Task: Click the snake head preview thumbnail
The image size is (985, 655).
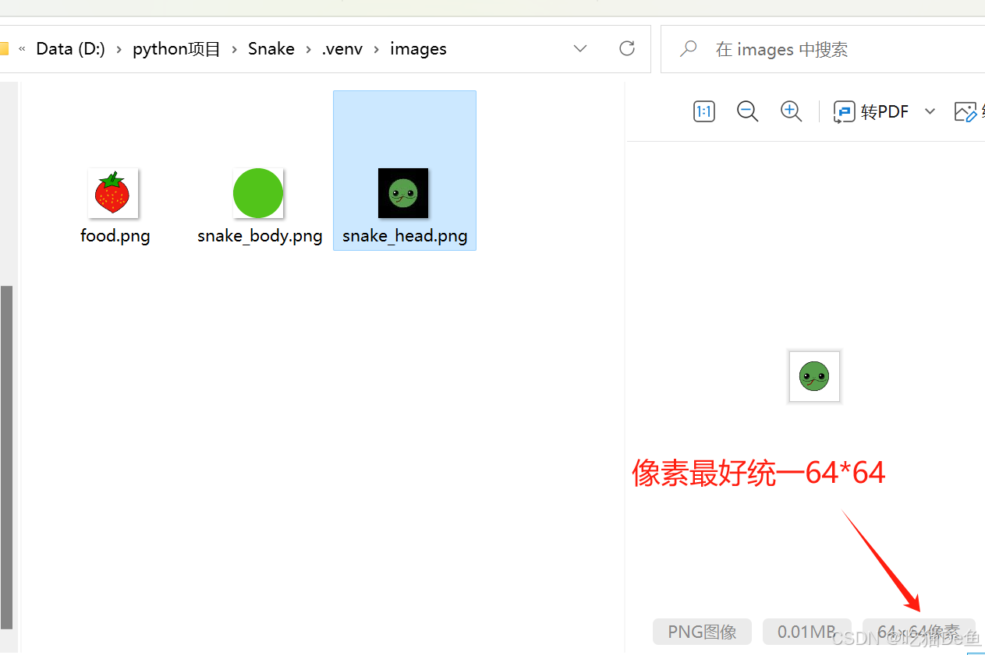Action: 814,376
